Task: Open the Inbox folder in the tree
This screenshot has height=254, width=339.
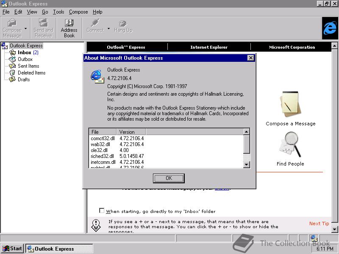Action: pos(24,52)
